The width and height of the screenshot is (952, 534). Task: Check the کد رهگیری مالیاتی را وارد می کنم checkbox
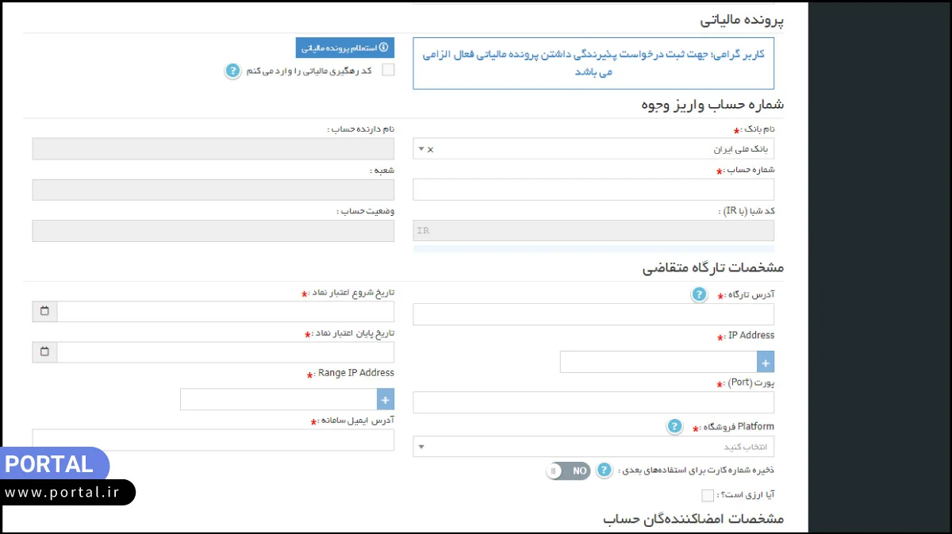click(388, 70)
